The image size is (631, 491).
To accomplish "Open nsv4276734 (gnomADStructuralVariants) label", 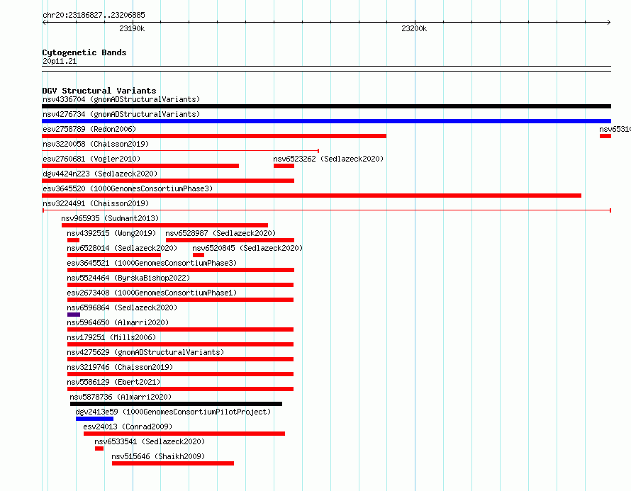I will point(121,114).
